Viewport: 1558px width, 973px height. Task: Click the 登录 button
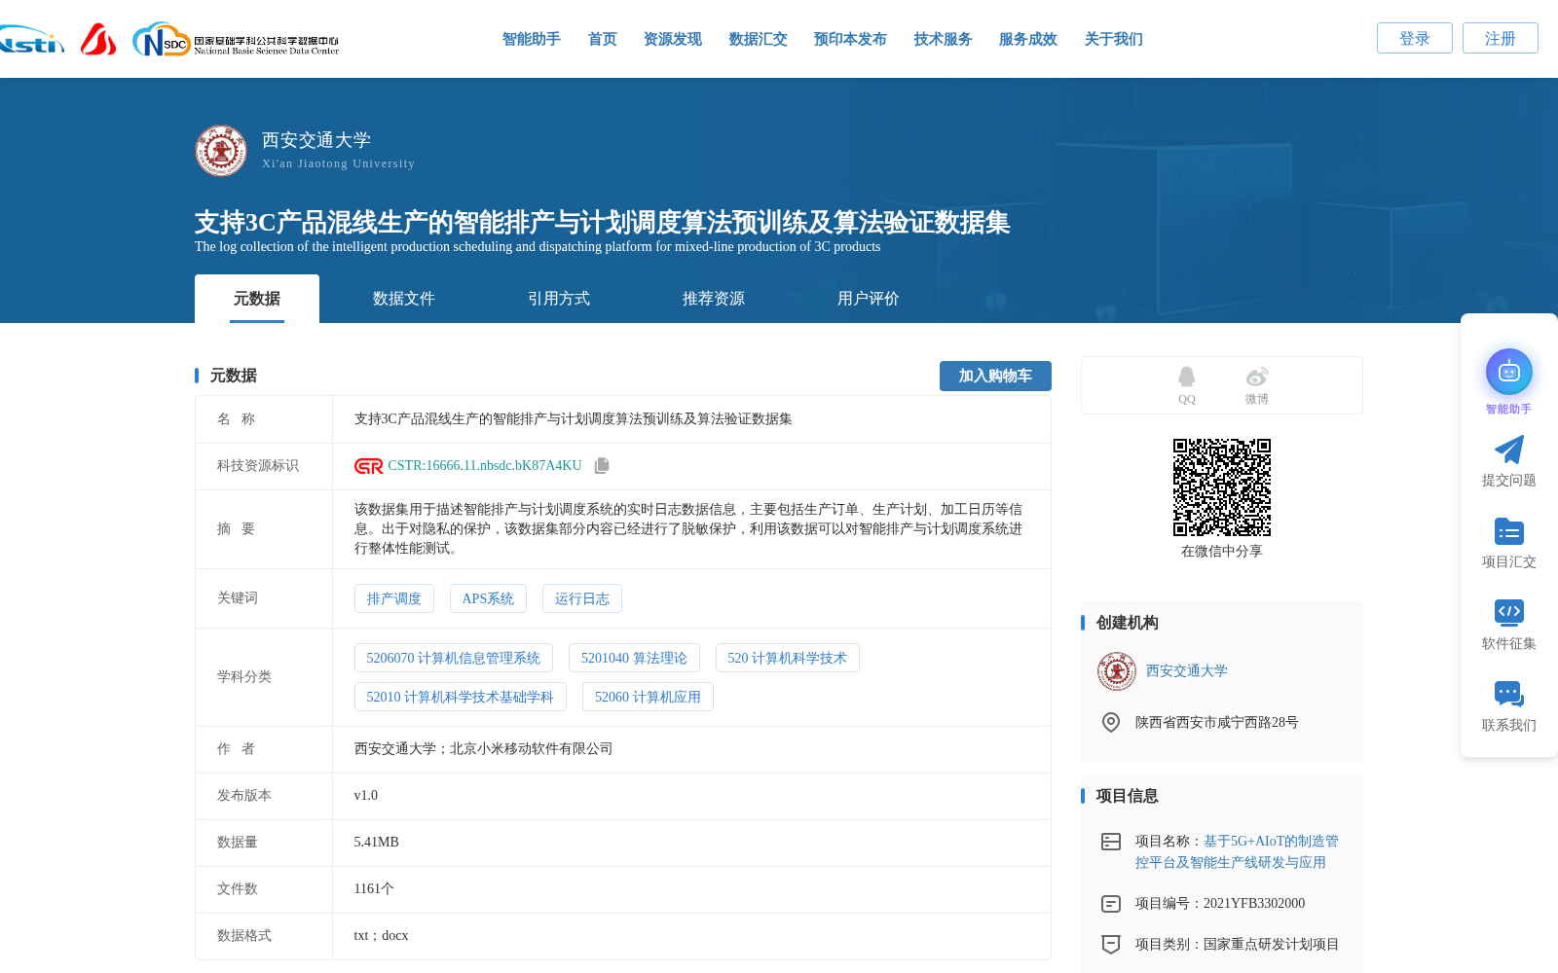click(1415, 38)
